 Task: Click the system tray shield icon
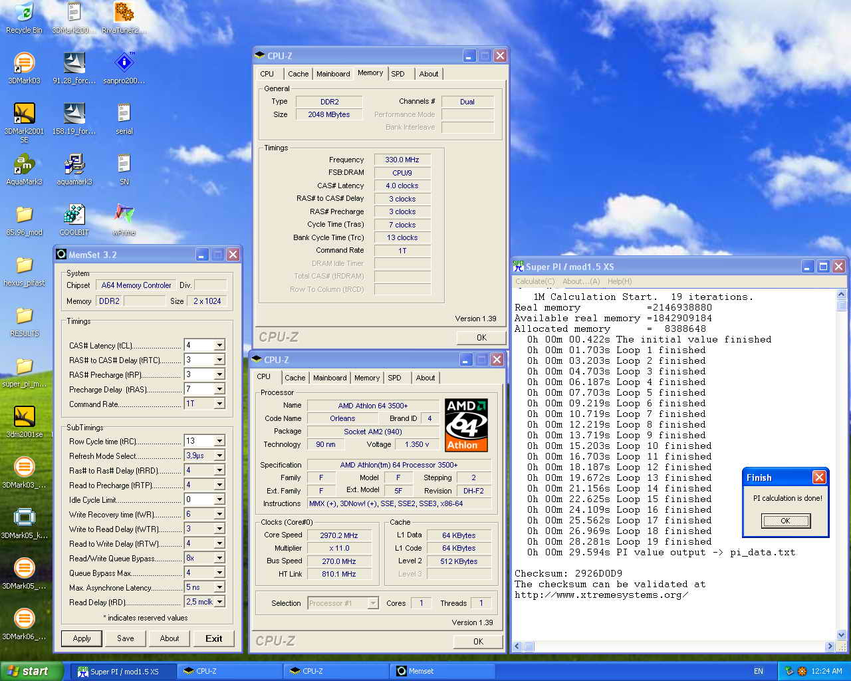click(x=789, y=671)
